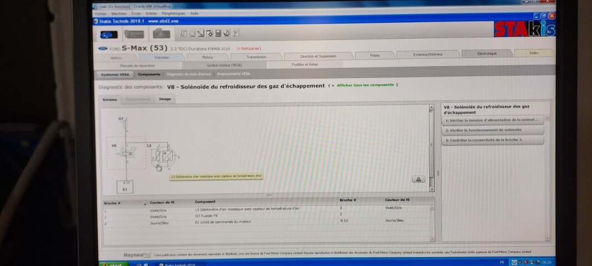This screenshot has width=592, height=266.
Task: Open Diagnostic de code d'erreur section
Action: tap(189, 74)
